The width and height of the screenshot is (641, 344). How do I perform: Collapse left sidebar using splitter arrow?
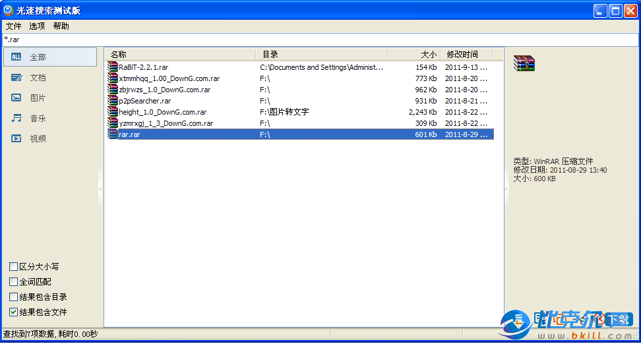(100, 188)
